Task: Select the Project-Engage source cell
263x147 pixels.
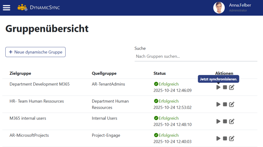Action: 106,135
